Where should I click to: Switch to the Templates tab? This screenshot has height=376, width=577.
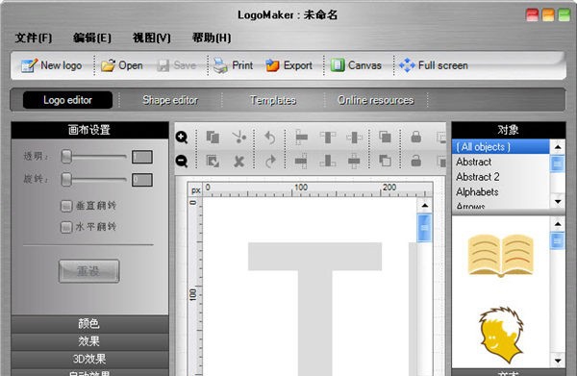click(273, 100)
